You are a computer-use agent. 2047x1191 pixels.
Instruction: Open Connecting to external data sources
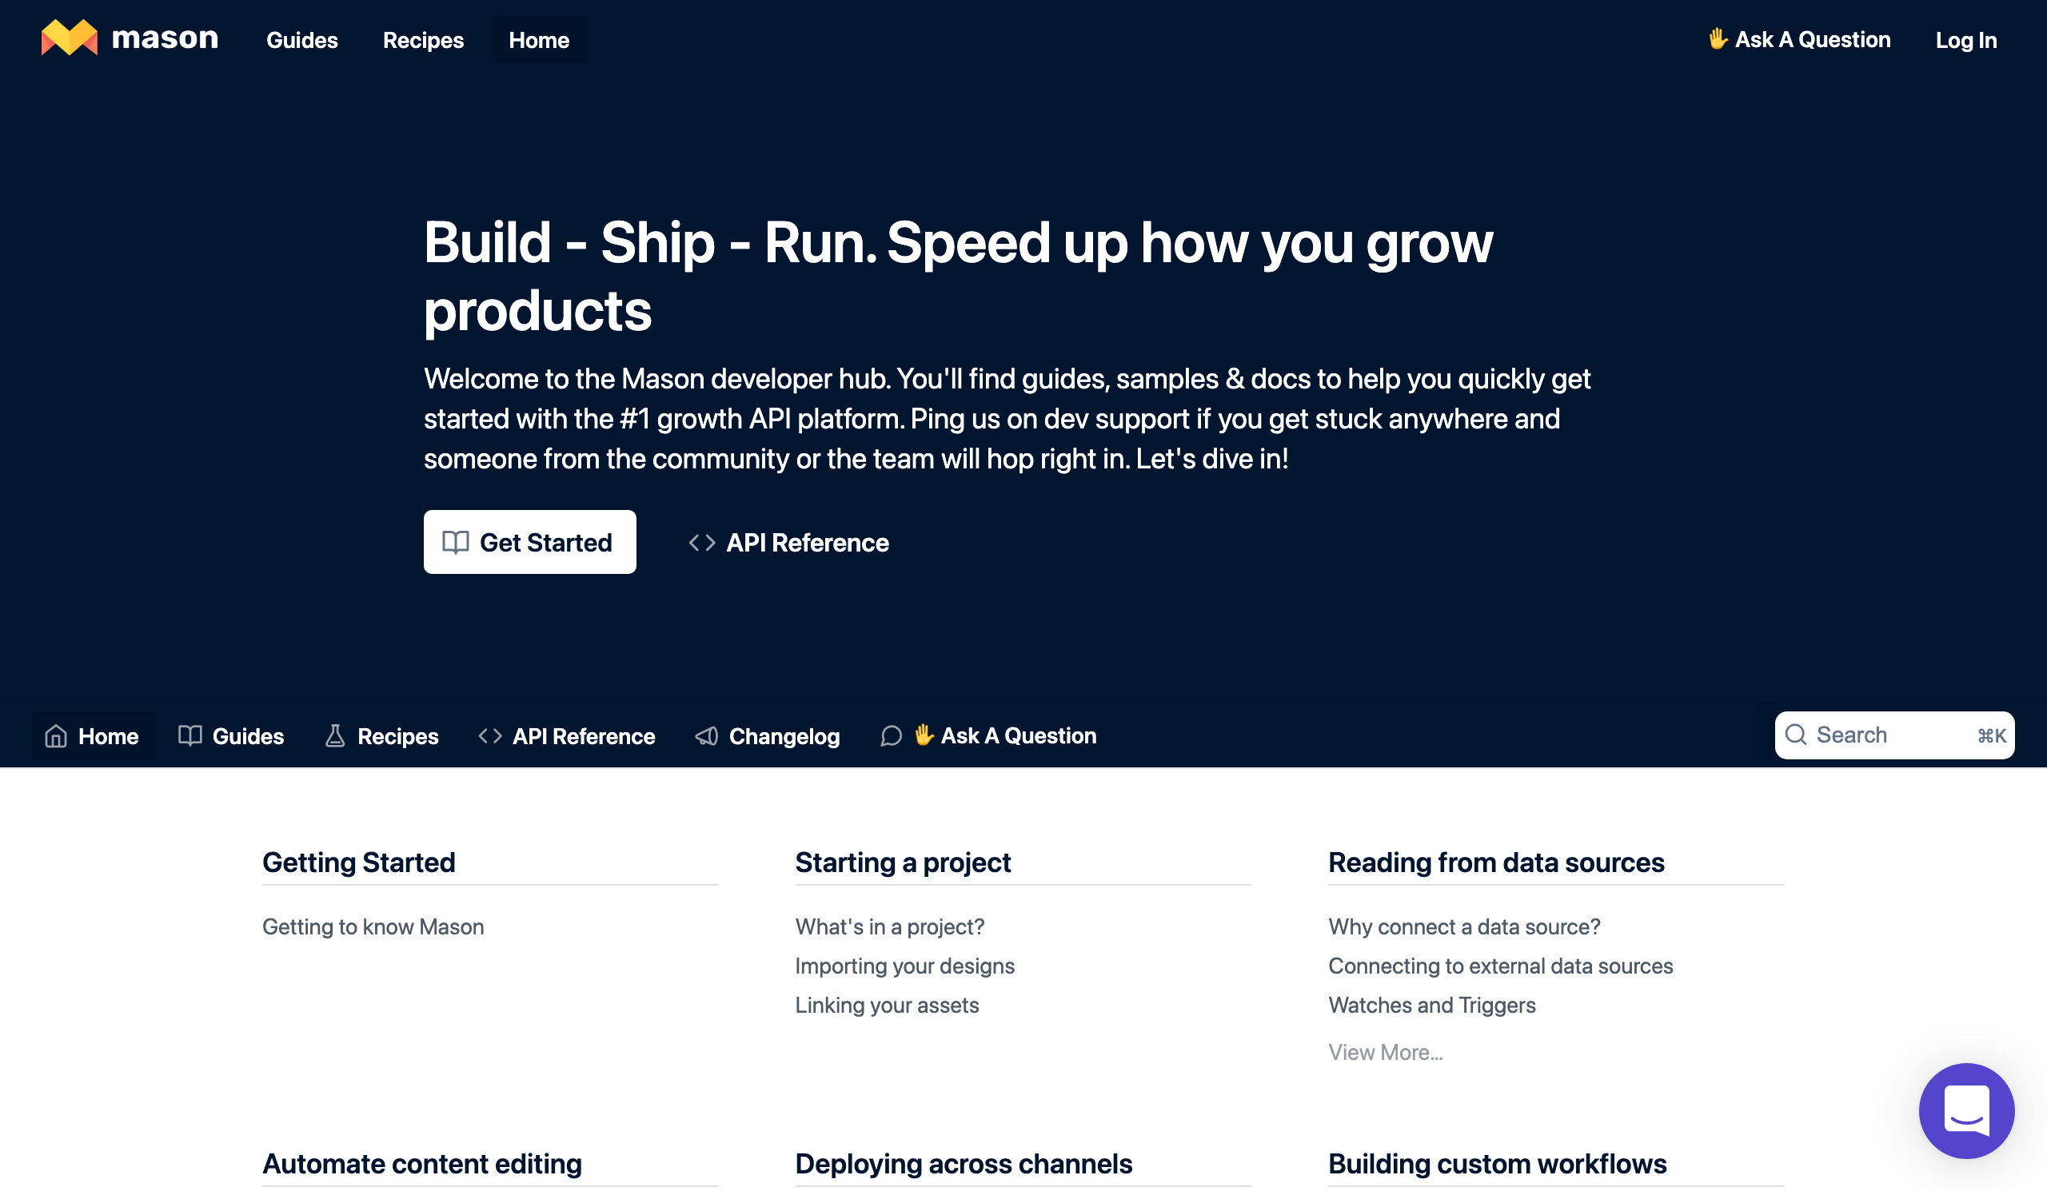(x=1500, y=966)
